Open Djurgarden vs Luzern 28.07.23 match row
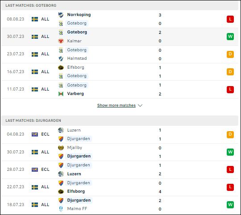Screen dimensions: 241x215 tap(120, 170)
